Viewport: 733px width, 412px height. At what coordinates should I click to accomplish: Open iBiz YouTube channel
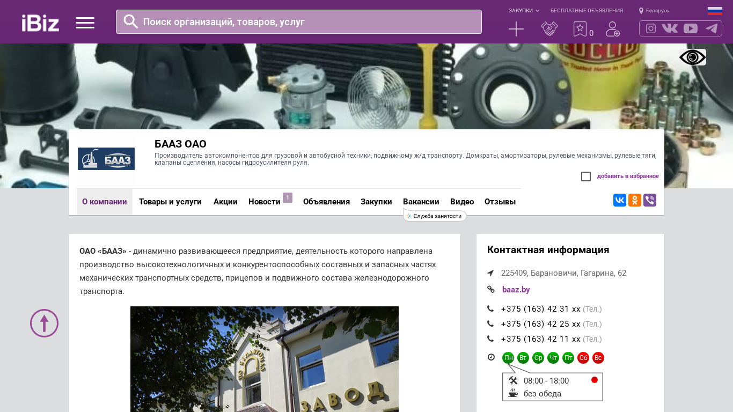[691, 28]
